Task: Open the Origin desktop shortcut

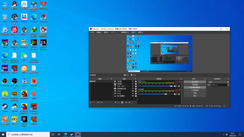Action: (34, 95)
